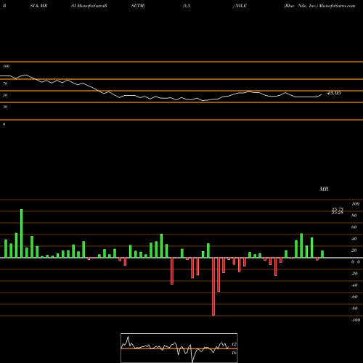Viewport: 363px width, 363px height.
Task: Click the longest red MR histogram bar
Action: tap(213, 287)
